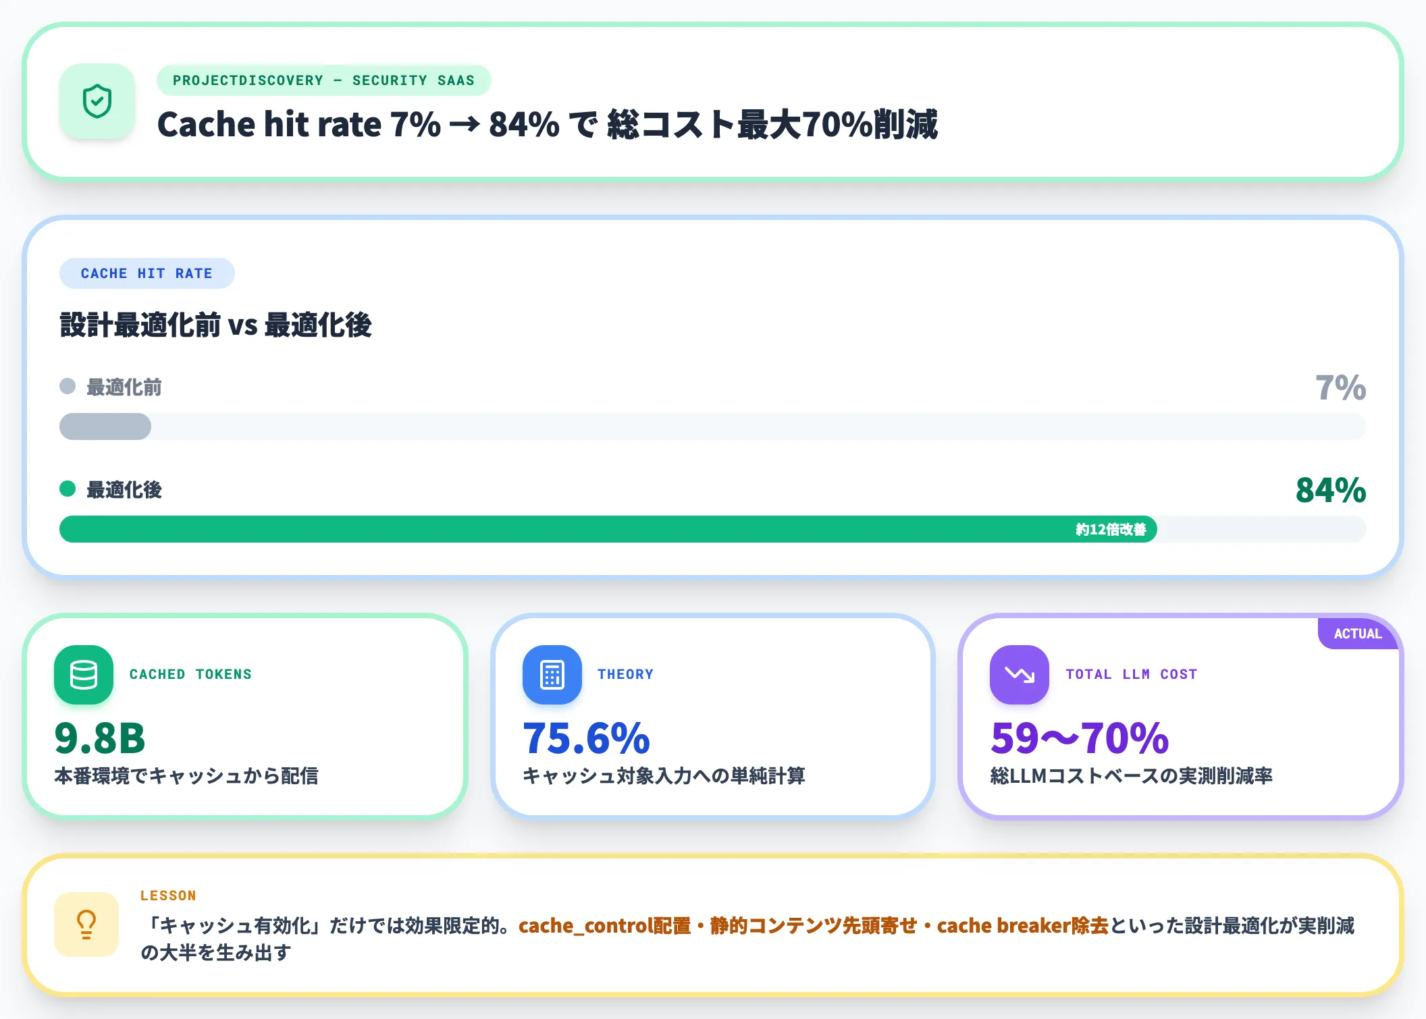Click the green database icon in Cached Tokens card
Screen dimensions: 1426x1019
click(84, 675)
